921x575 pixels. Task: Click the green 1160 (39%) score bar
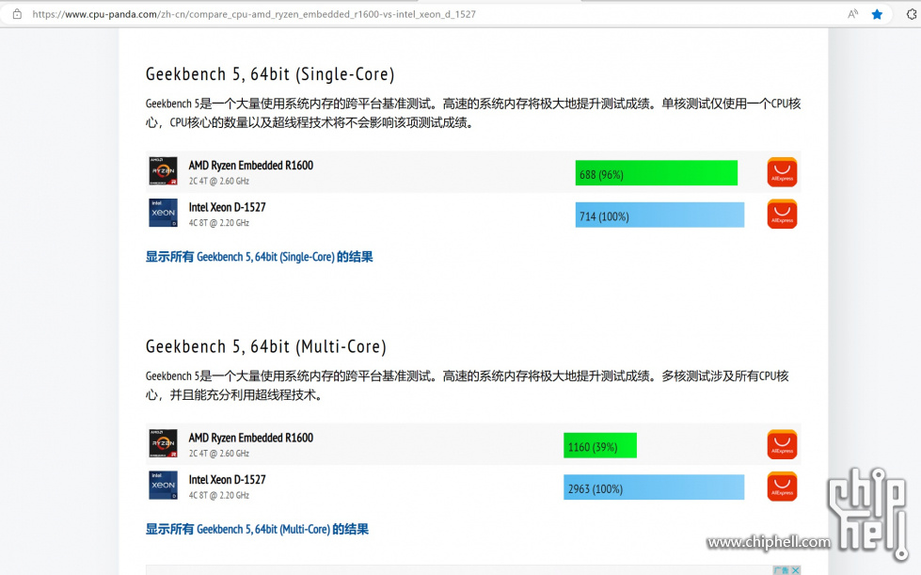pyautogui.click(x=599, y=446)
